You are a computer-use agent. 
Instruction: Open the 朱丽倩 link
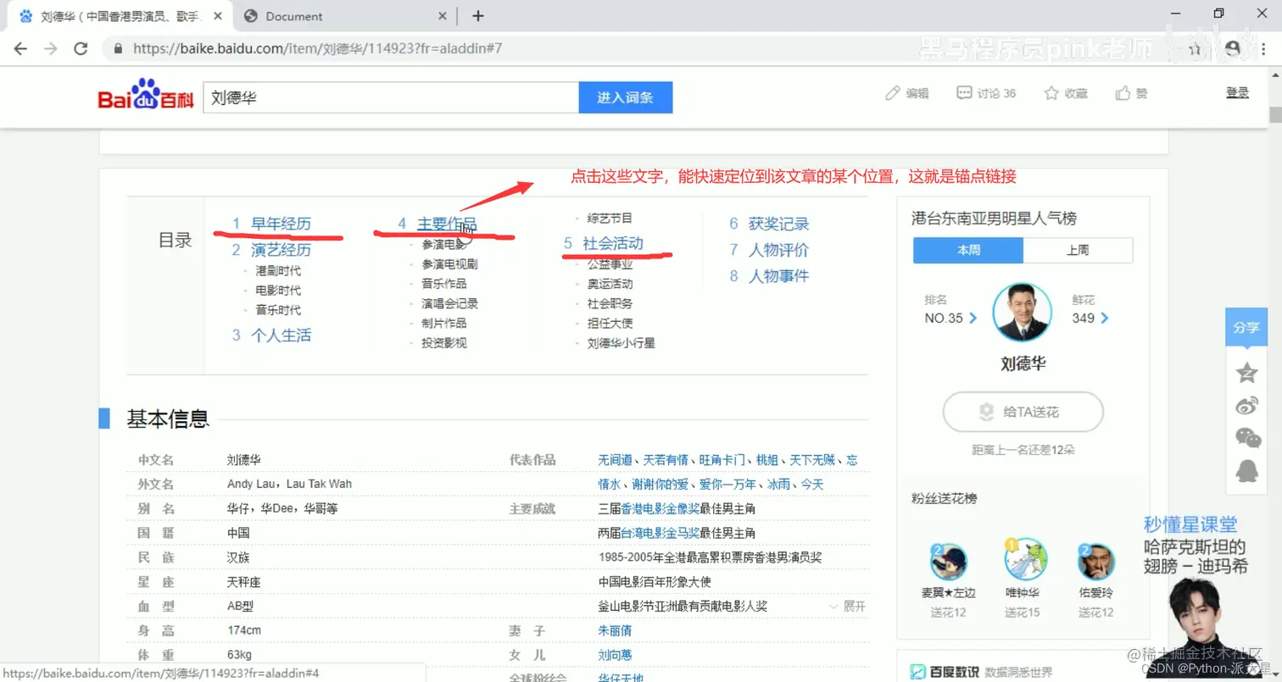click(615, 631)
